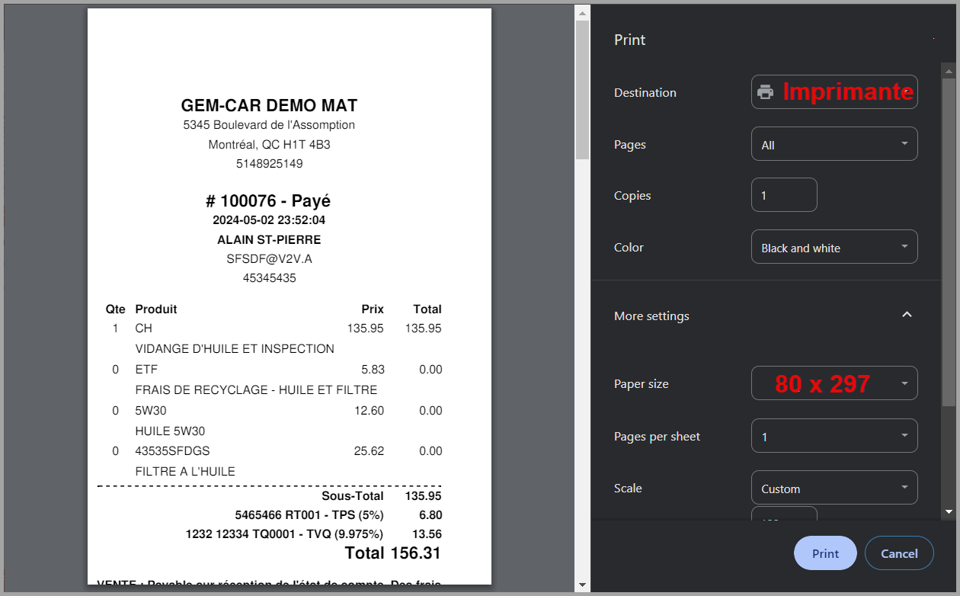
Task: Collapse More settings using the chevron arrow
Action: coord(907,316)
